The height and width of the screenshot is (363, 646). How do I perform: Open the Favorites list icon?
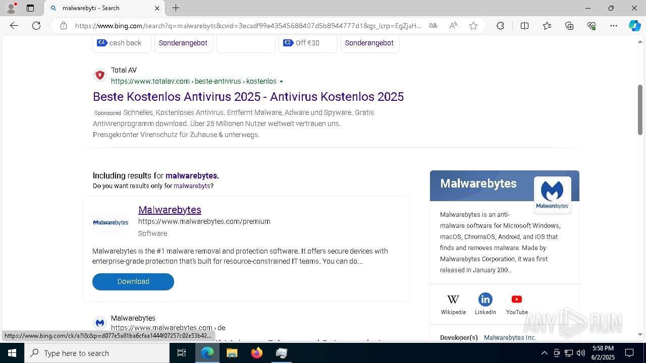tap(547, 26)
